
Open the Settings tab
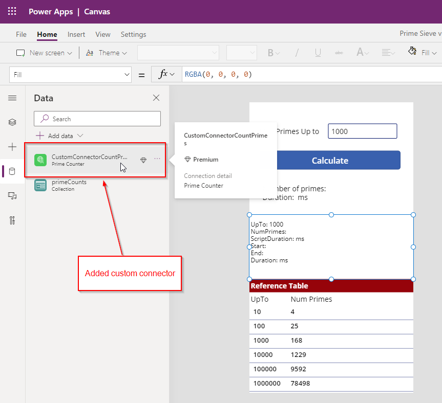(133, 34)
